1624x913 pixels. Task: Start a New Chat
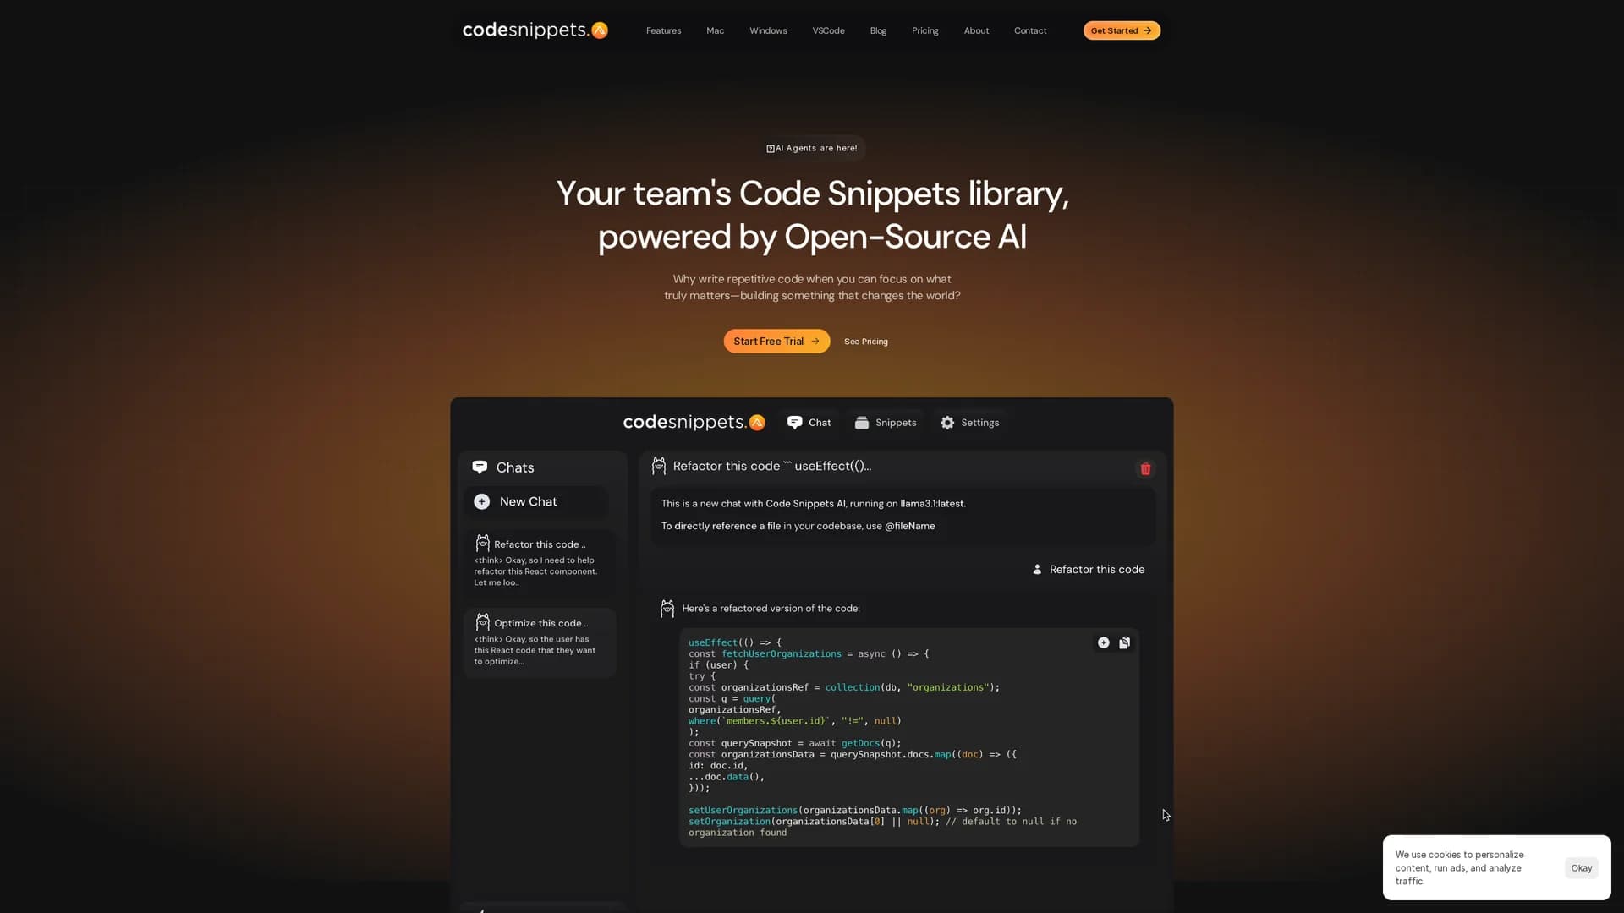(536, 501)
